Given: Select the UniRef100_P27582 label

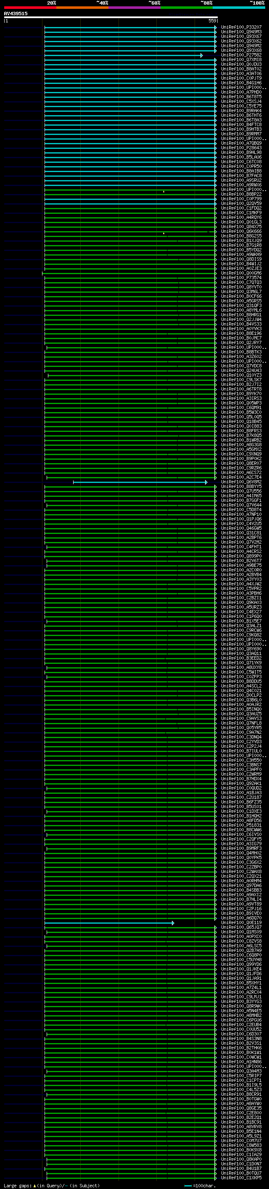Looking at the screenshot, I should pyautogui.click(x=241, y=55).
